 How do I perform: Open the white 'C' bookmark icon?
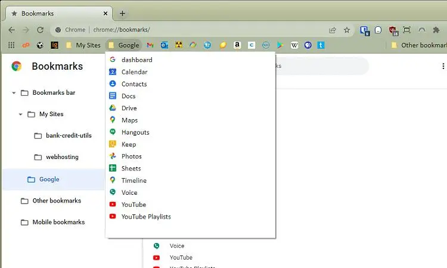click(x=252, y=45)
